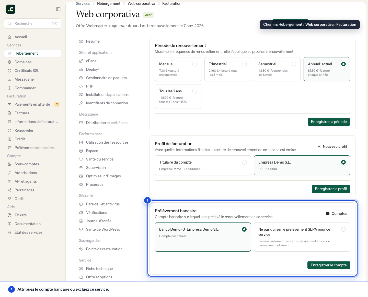This screenshot has height=297, width=368.
Task: Click the Tickets chat icon
Action: coord(9,215)
